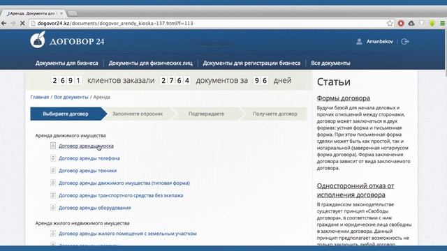The width and height of the screenshot is (447, 251).
Task: Open a new browser tab
Action: pyautogui.click(x=73, y=13)
